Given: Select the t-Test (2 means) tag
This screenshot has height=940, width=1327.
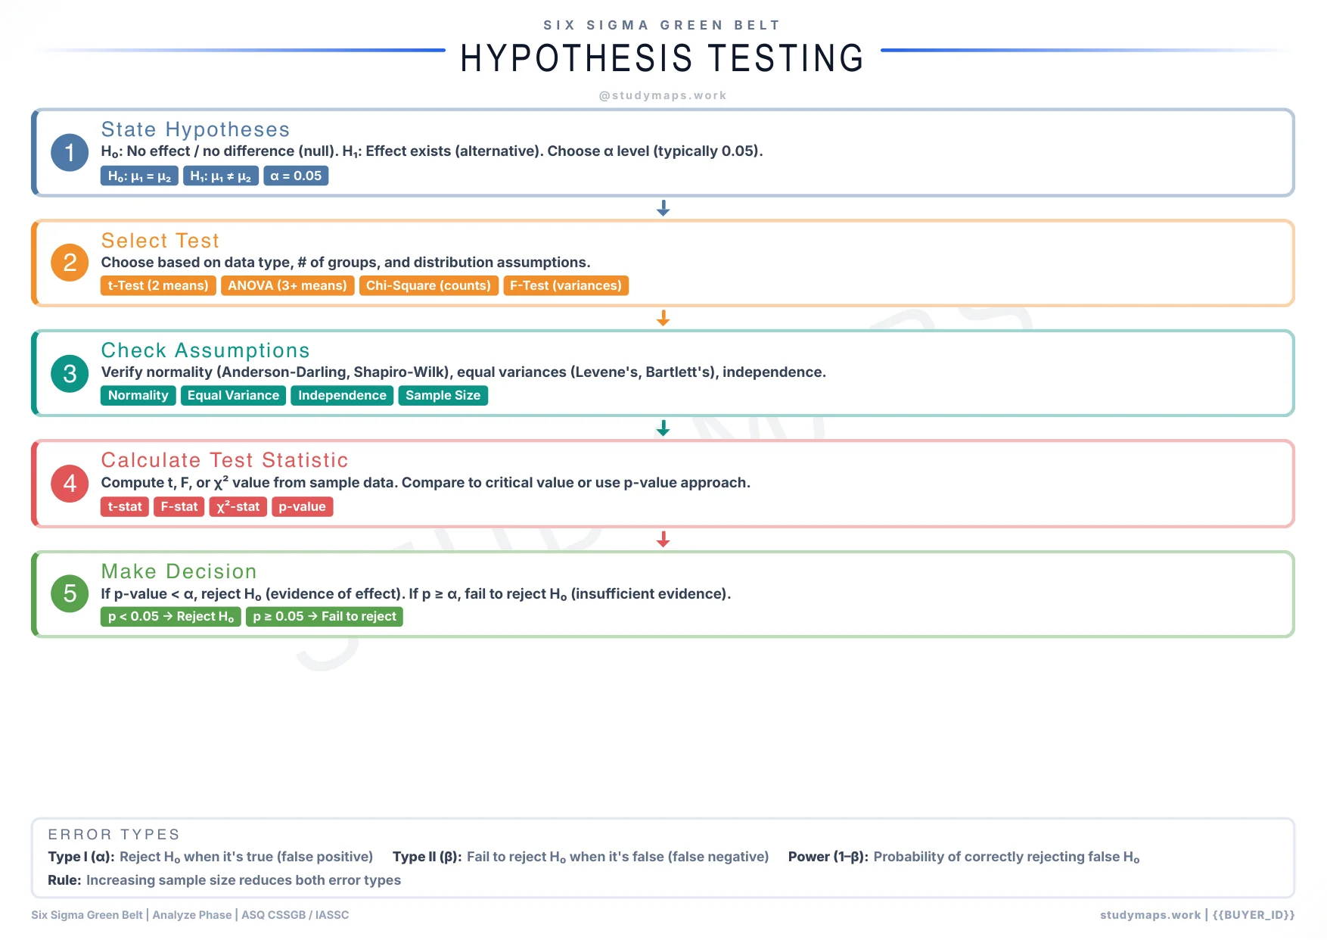Looking at the screenshot, I should (158, 285).
